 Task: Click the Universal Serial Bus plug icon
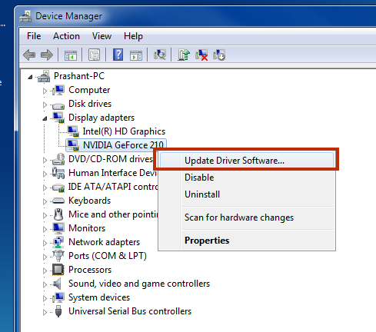click(58, 311)
